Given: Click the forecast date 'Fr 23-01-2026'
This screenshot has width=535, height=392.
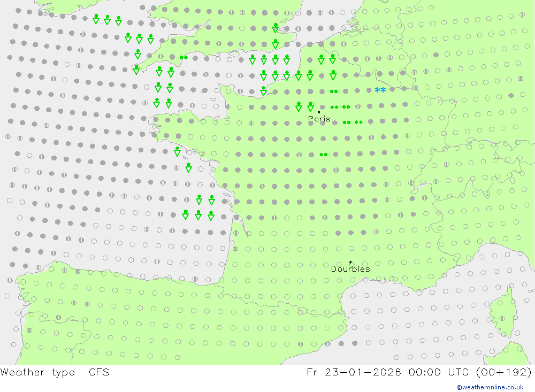Looking at the screenshot, I should 354,372.
